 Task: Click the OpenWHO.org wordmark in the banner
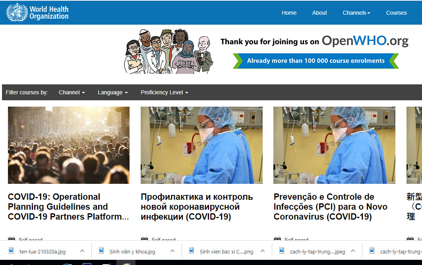point(365,41)
